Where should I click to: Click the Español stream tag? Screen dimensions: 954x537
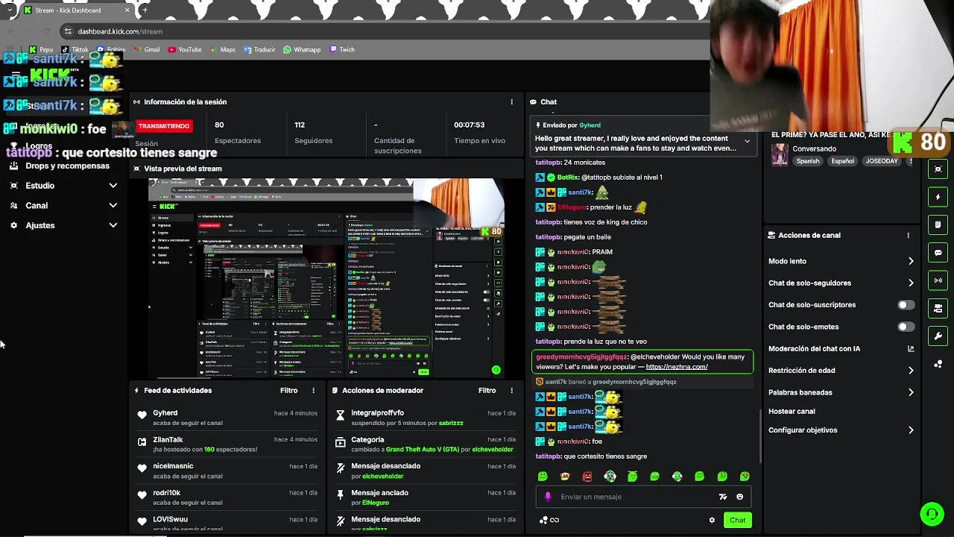[x=842, y=161]
